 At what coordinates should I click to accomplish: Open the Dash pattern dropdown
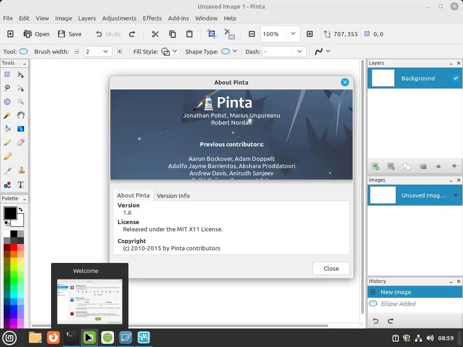[299, 52]
